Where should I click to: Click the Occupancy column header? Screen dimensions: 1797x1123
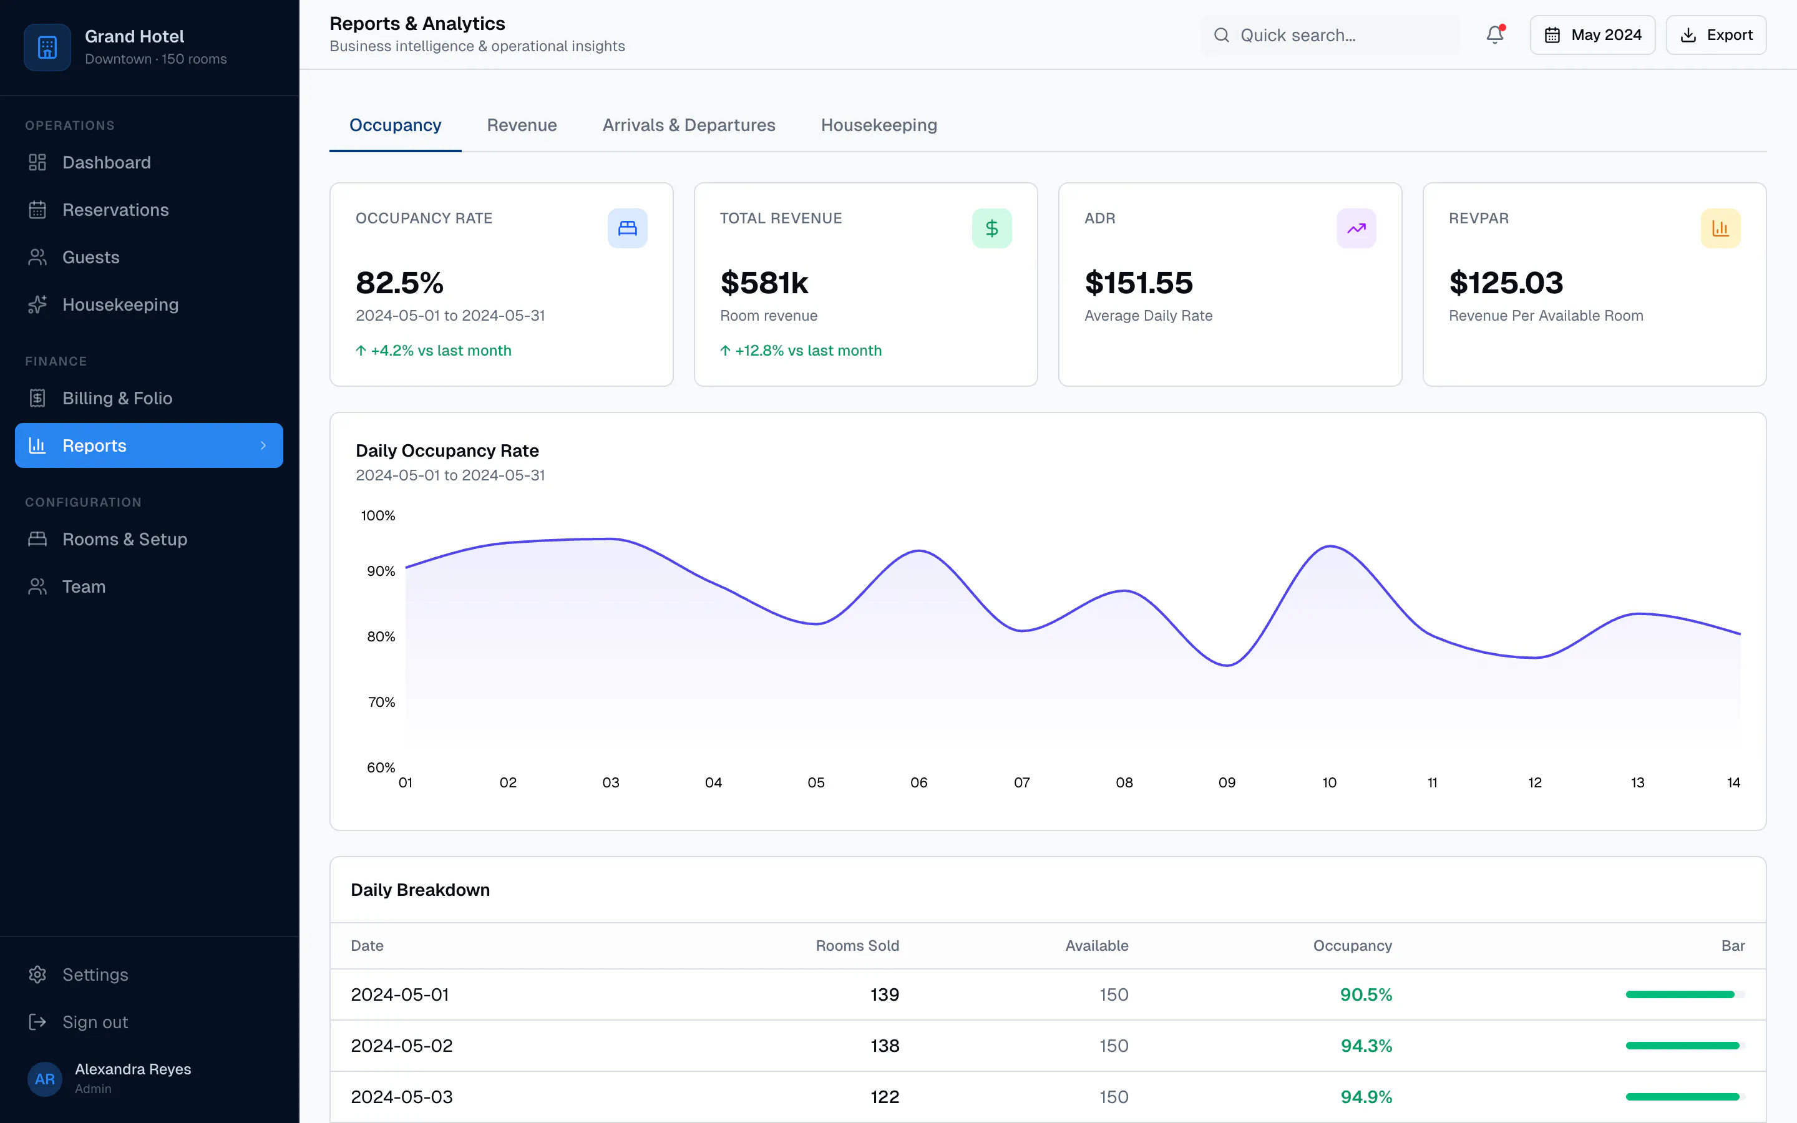coord(1352,945)
